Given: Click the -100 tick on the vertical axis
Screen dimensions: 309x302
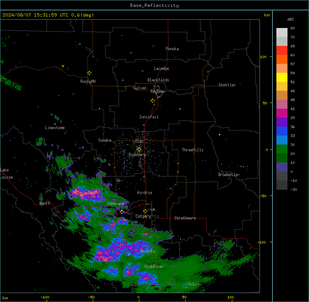Looking at the screenshot, I should coord(262,242).
